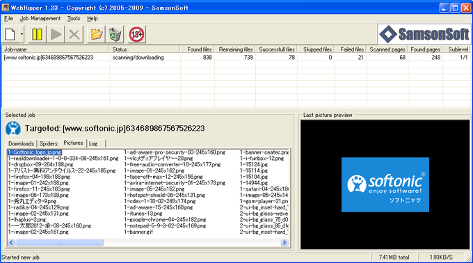Select 1-14944.jpg
473x263 pixels.
click(x=254, y=183)
